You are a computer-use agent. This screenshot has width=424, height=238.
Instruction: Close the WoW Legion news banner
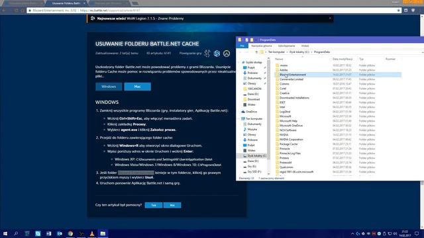tap(330, 19)
